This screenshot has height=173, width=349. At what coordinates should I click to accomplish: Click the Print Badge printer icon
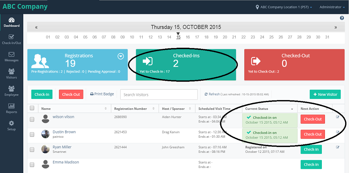pos(92,94)
